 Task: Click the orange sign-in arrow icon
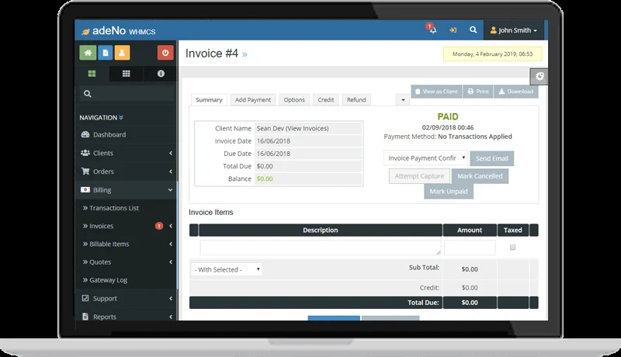(453, 30)
